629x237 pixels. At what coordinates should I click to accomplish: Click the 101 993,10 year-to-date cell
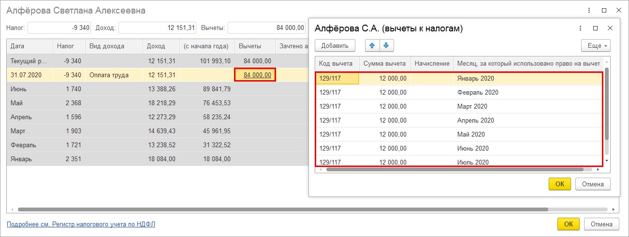click(207, 61)
